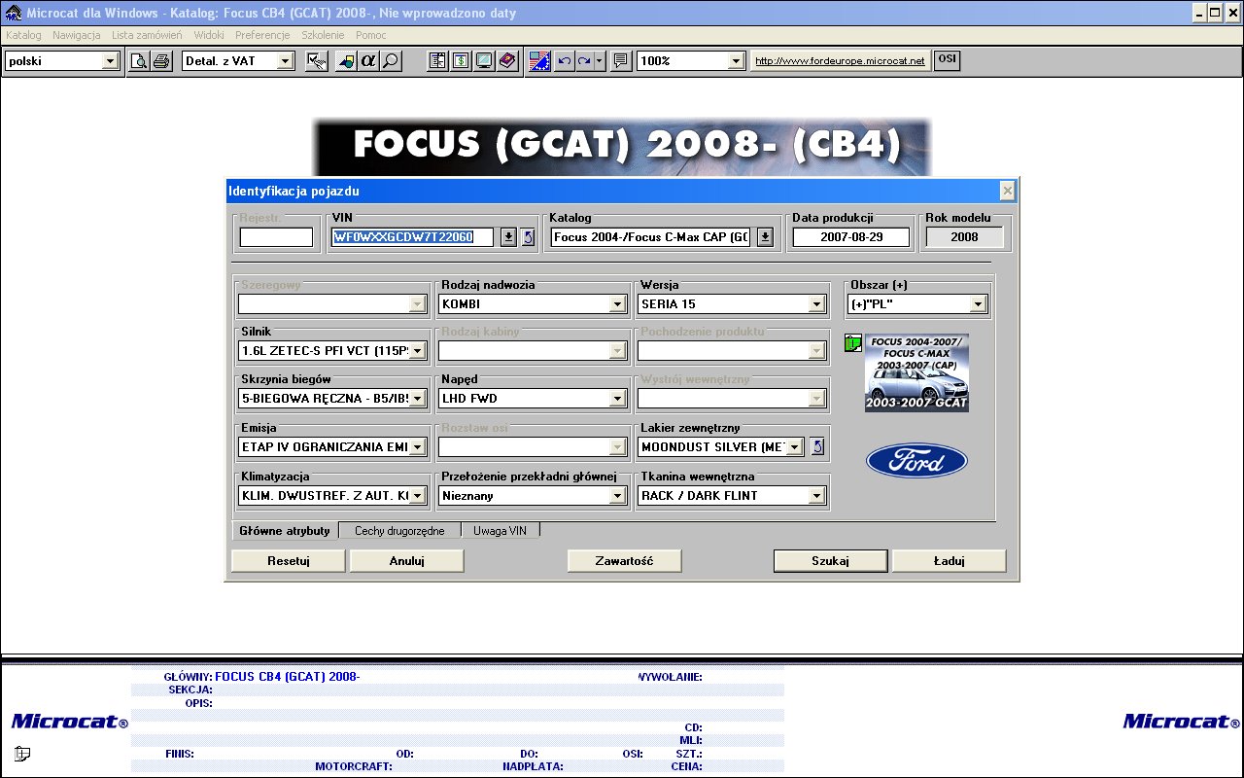Click the redo arrow icon in toolbar

tap(585, 61)
